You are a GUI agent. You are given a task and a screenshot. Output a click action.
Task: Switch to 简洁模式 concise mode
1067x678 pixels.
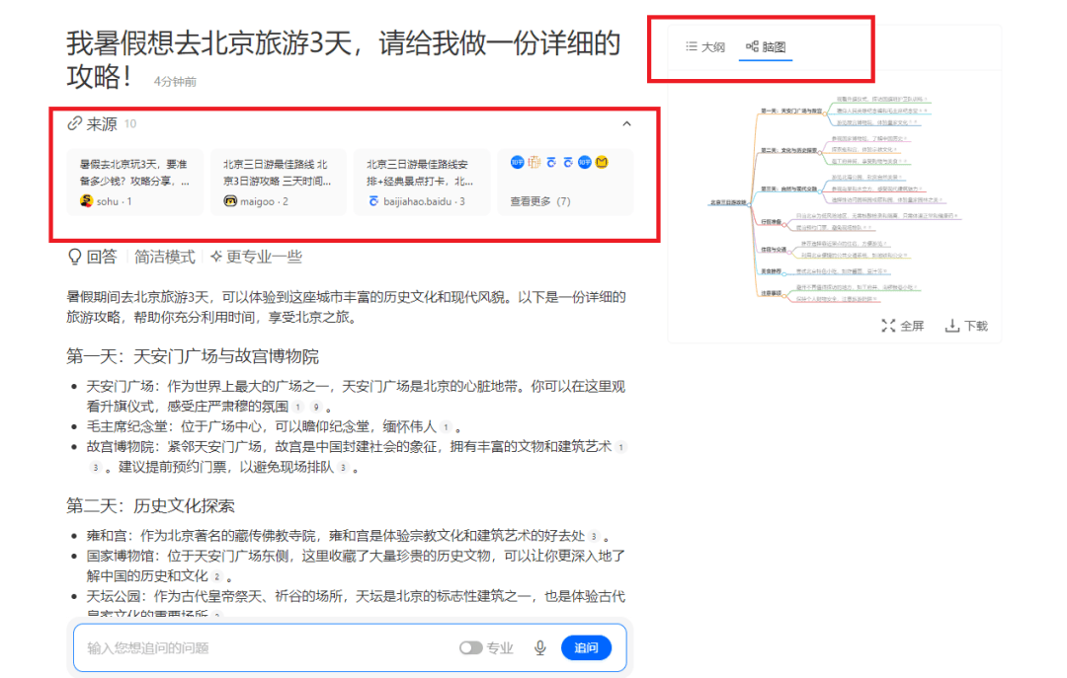pos(165,257)
